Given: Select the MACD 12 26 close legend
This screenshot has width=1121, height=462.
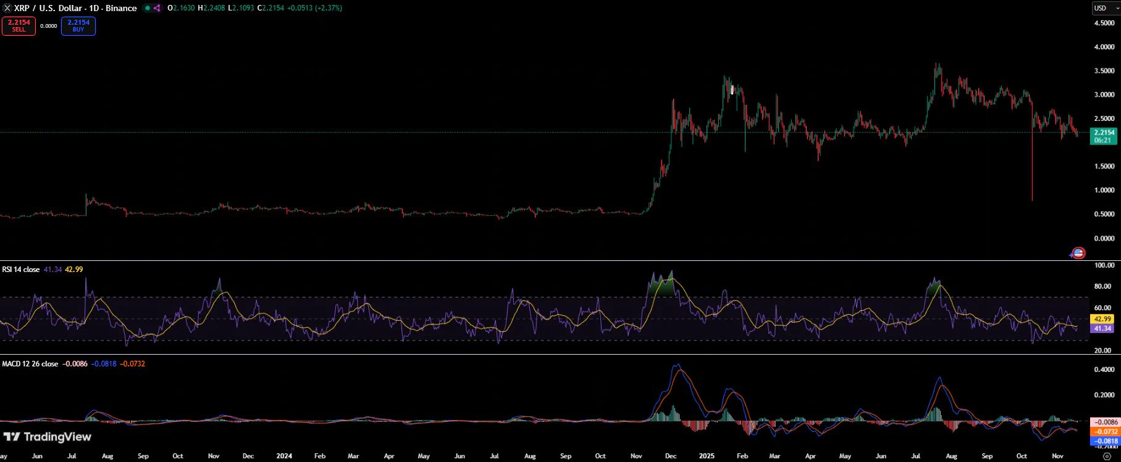Looking at the screenshot, I should point(30,364).
